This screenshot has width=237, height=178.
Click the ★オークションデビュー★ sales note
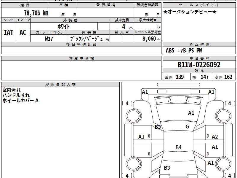click(190, 12)
